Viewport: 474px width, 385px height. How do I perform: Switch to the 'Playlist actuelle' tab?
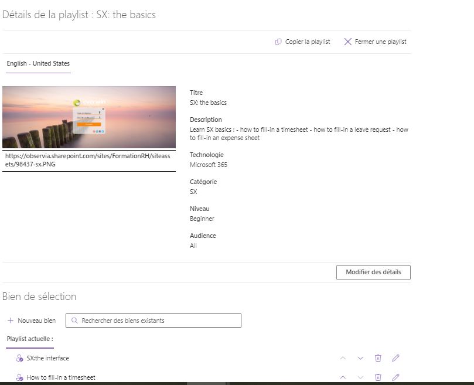[x=29, y=339]
